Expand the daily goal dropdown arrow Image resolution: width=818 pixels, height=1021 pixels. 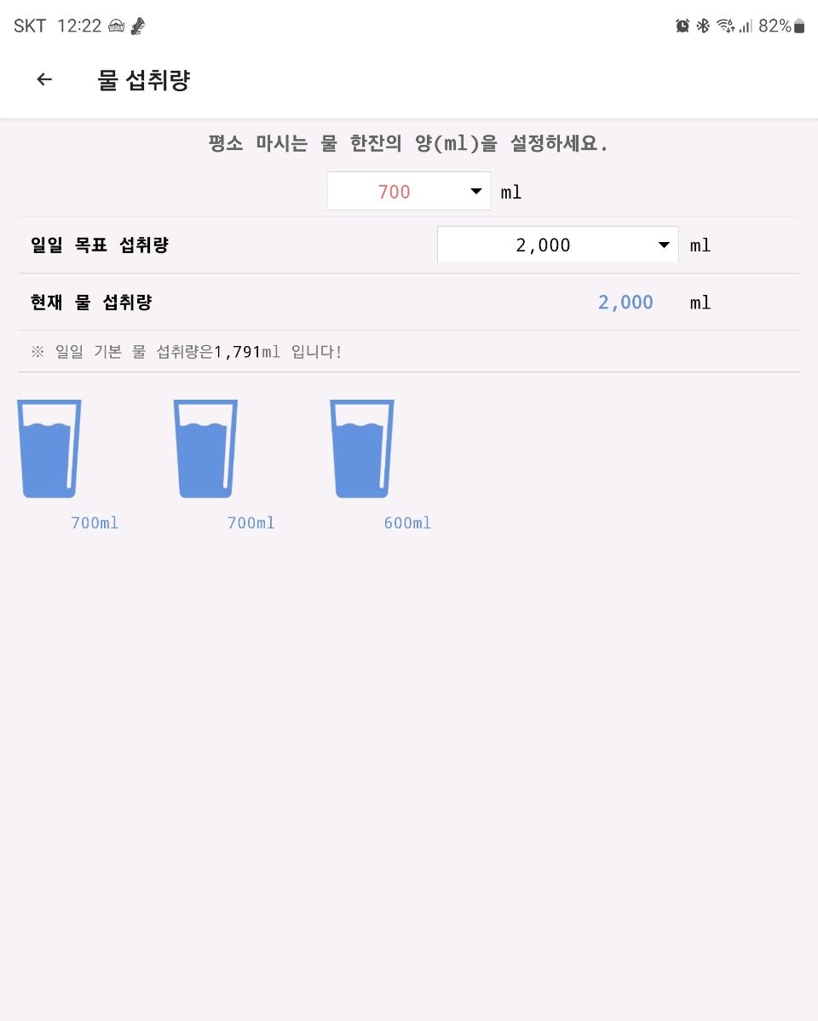664,245
